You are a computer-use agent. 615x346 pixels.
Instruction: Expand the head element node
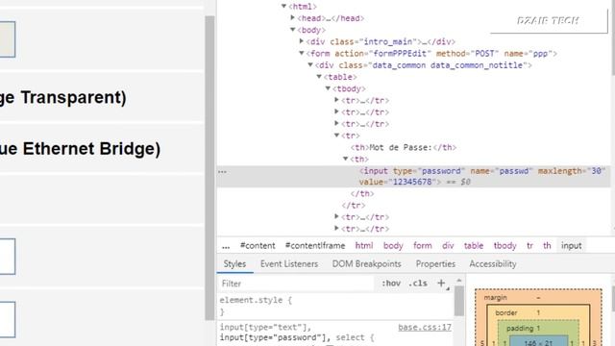click(x=292, y=17)
